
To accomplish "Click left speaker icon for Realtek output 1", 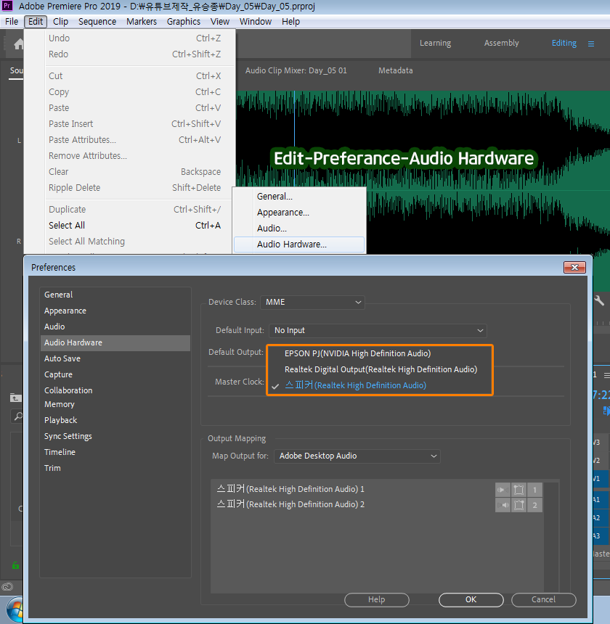I will (x=503, y=490).
